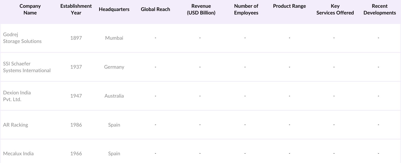Image resolution: width=401 pixels, height=163 pixels.
Task: Select the Revenue (USD Billion) header
Action: (x=201, y=9)
